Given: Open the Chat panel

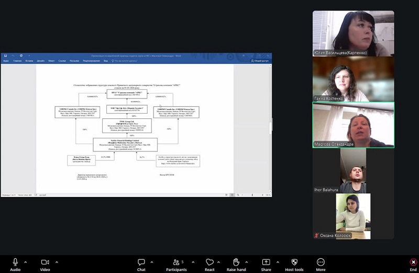Looking at the screenshot, I should 141,262.
